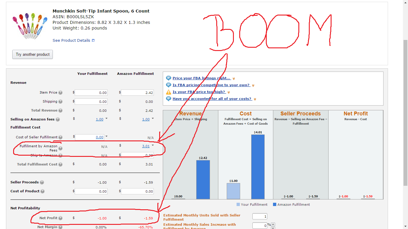
Task: Click the Cost of Seller Fulfillment input field
Action: click(89, 137)
